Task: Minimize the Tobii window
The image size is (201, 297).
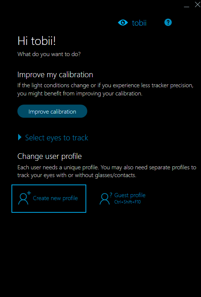Action: (x=187, y=7)
